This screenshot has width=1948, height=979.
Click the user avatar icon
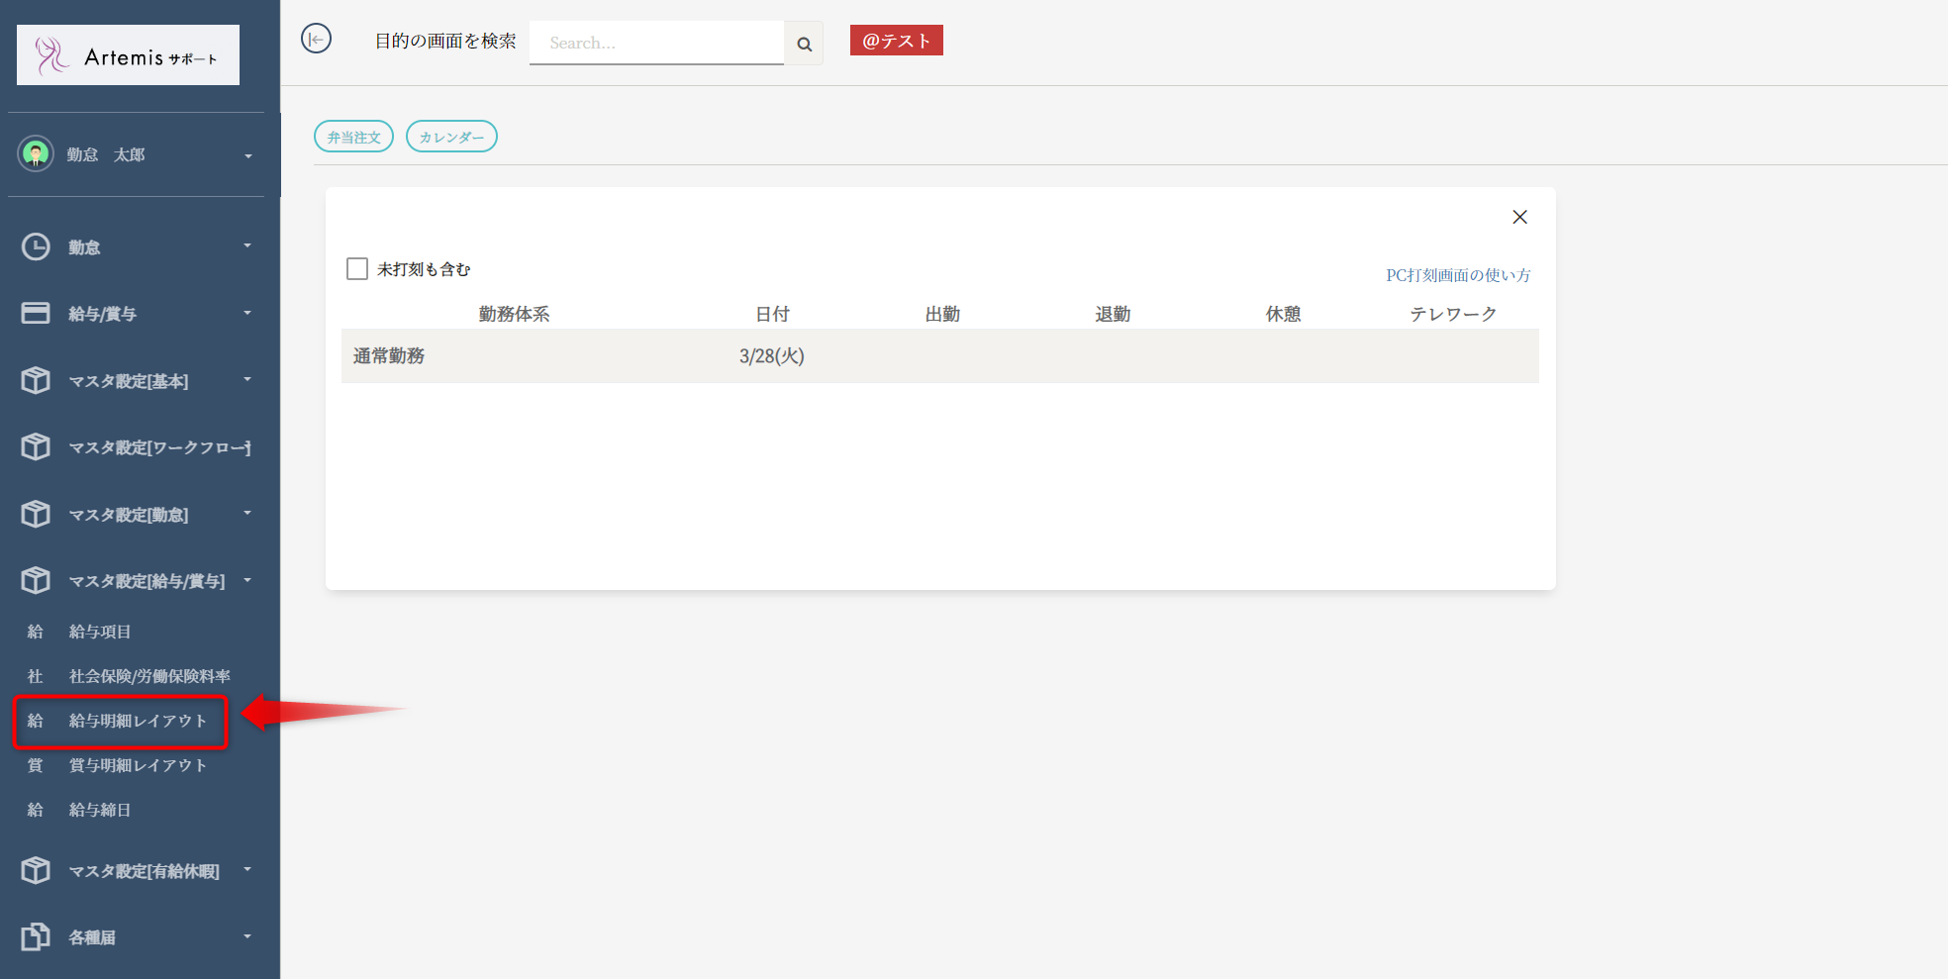[36, 153]
